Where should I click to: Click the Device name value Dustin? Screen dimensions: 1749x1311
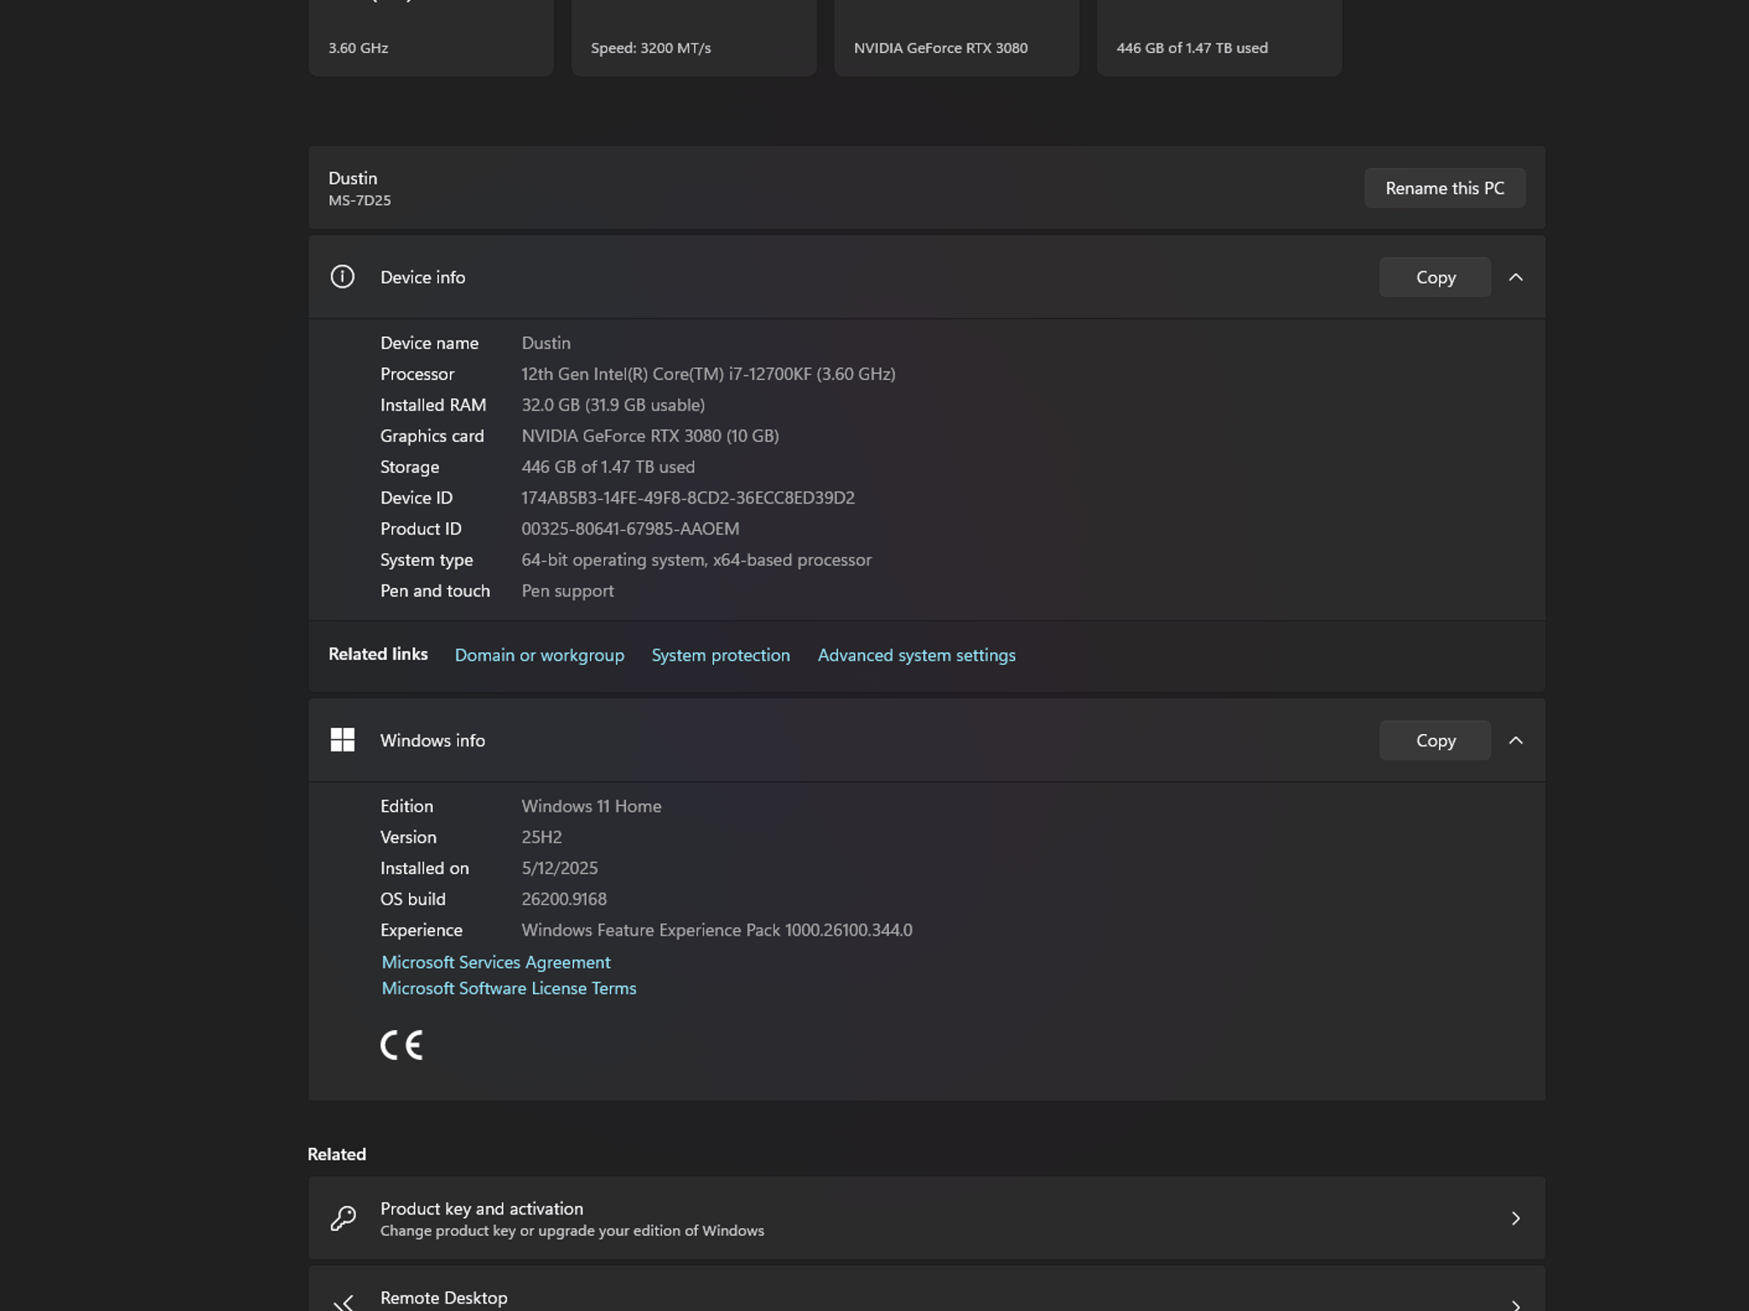[547, 342]
